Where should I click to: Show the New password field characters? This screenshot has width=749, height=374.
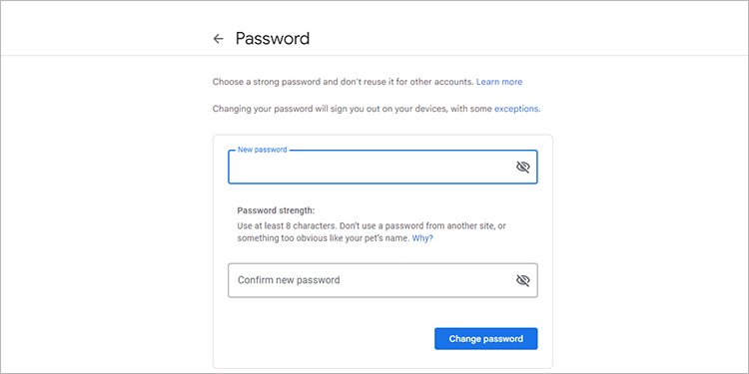523,167
